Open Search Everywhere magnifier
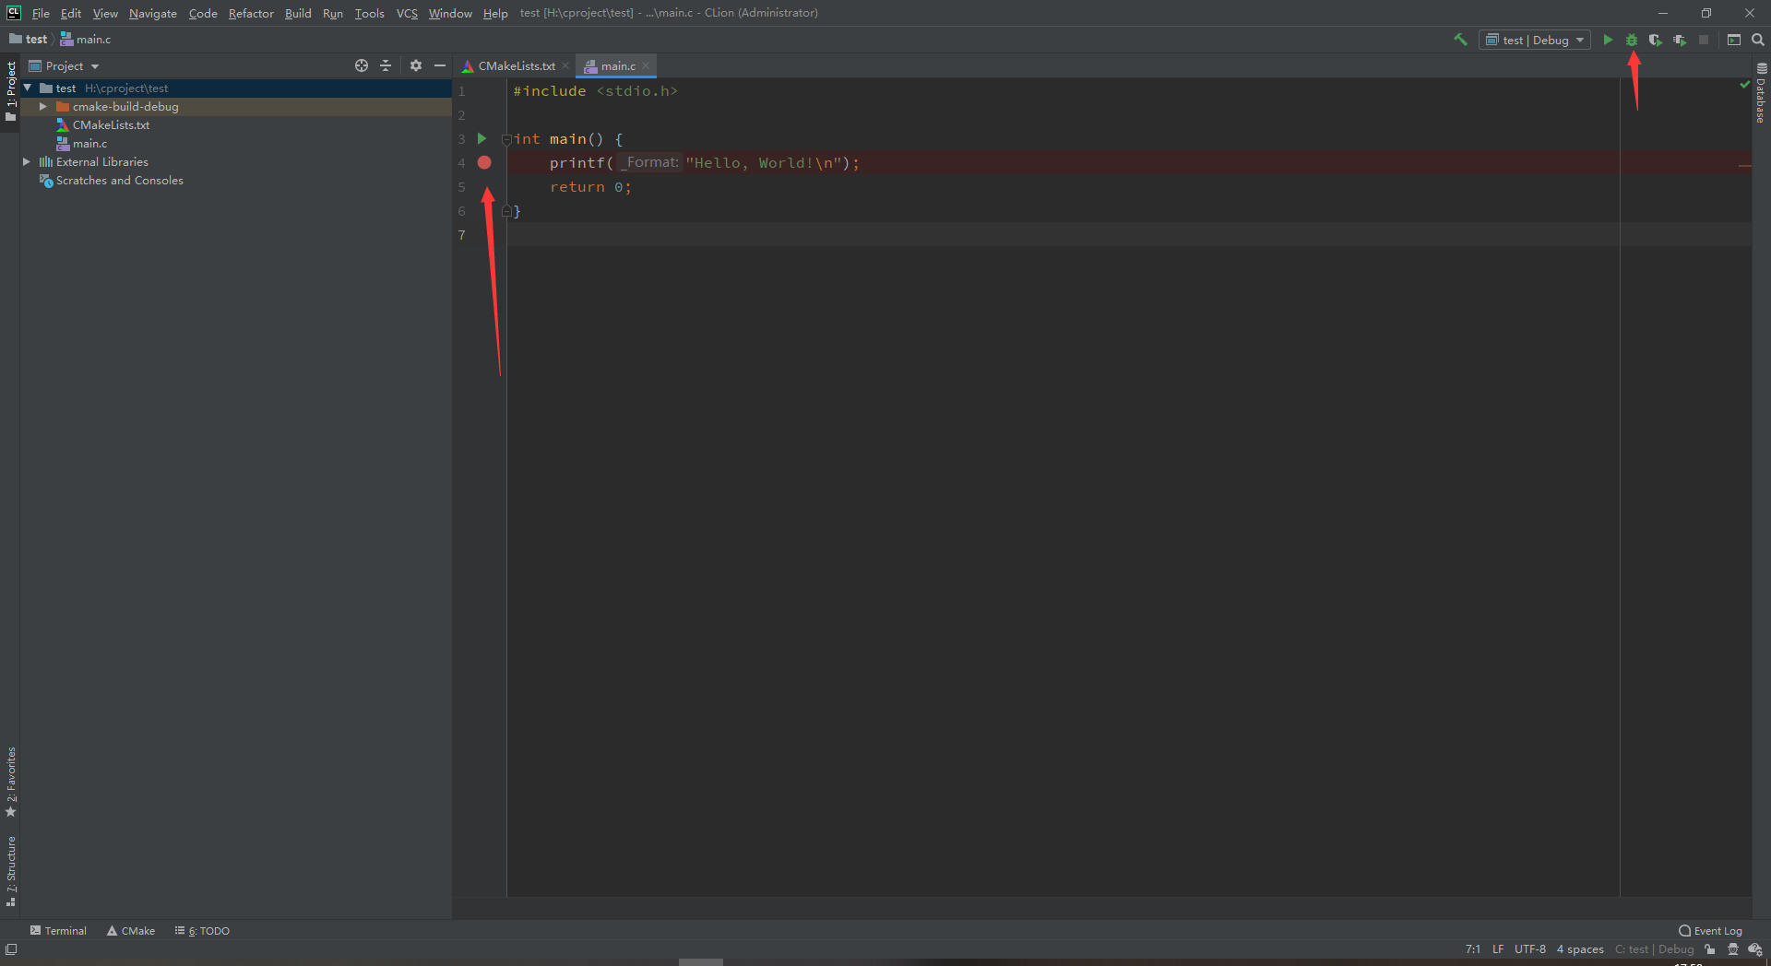 click(1758, 40)
